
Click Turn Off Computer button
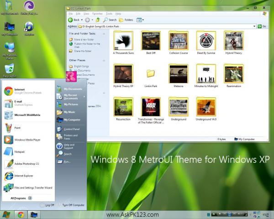(71, 205)
